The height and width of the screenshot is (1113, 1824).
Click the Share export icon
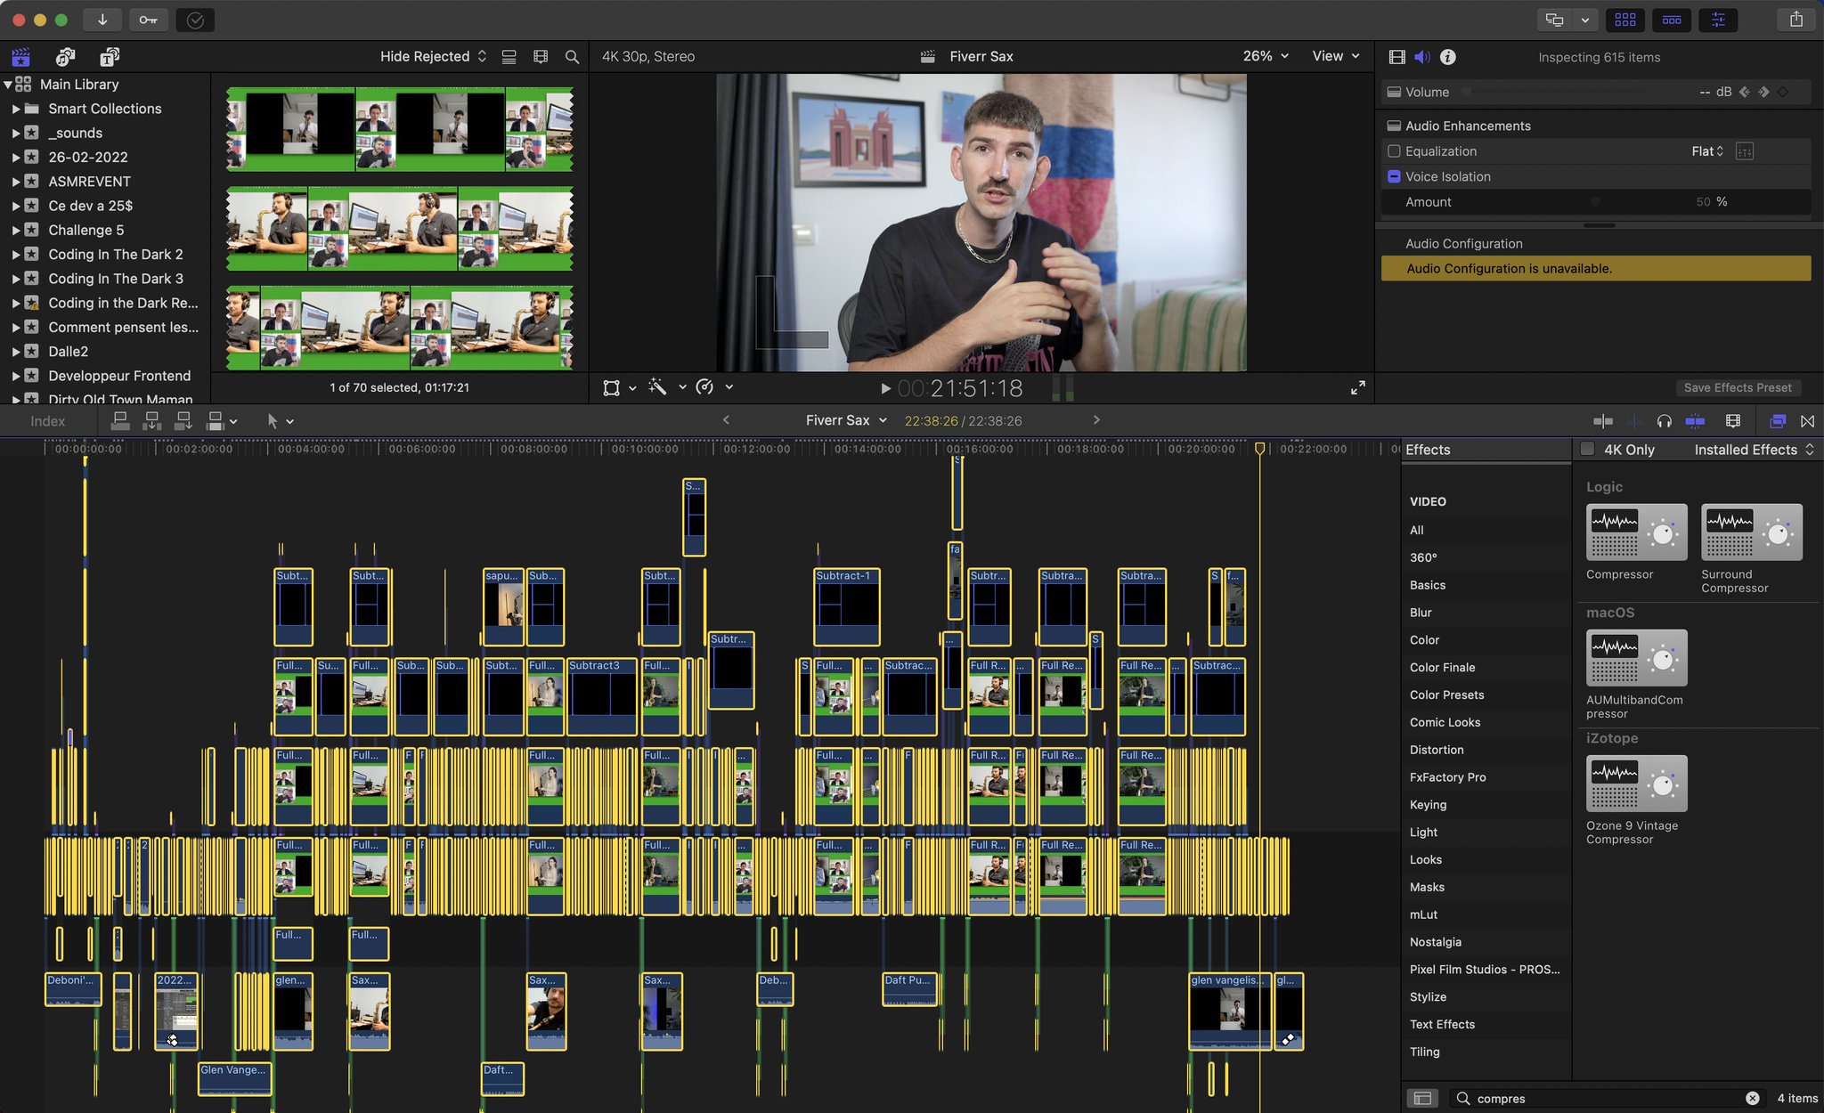(1795, 20)
